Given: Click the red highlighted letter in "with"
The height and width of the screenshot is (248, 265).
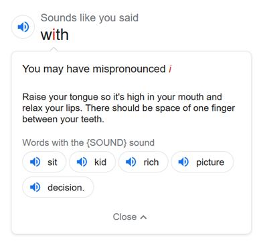Looking at the screenshot, I should 54,35.
